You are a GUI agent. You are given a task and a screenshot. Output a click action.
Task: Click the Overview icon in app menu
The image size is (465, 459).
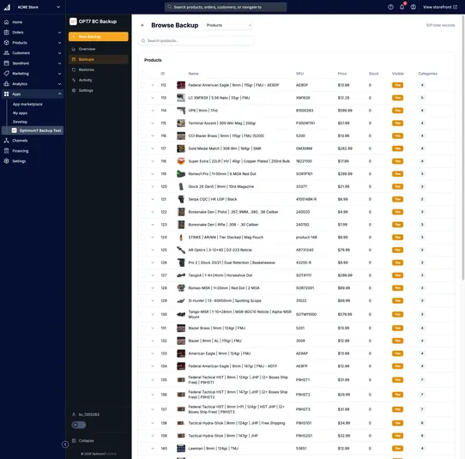tap(74, 49)
